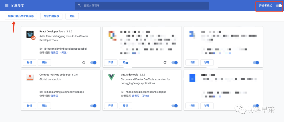
Task: Open 详情 for Vue.js devtools
Action: (x=111, y=106)
